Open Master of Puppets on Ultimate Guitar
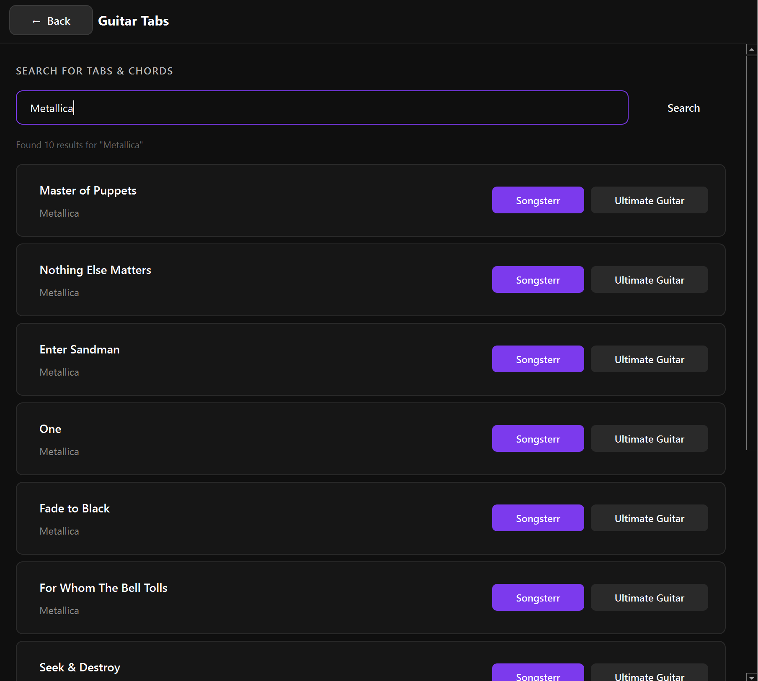Image resolution: width=758 pixels, height=681 pixels. (x=649, y=200)
